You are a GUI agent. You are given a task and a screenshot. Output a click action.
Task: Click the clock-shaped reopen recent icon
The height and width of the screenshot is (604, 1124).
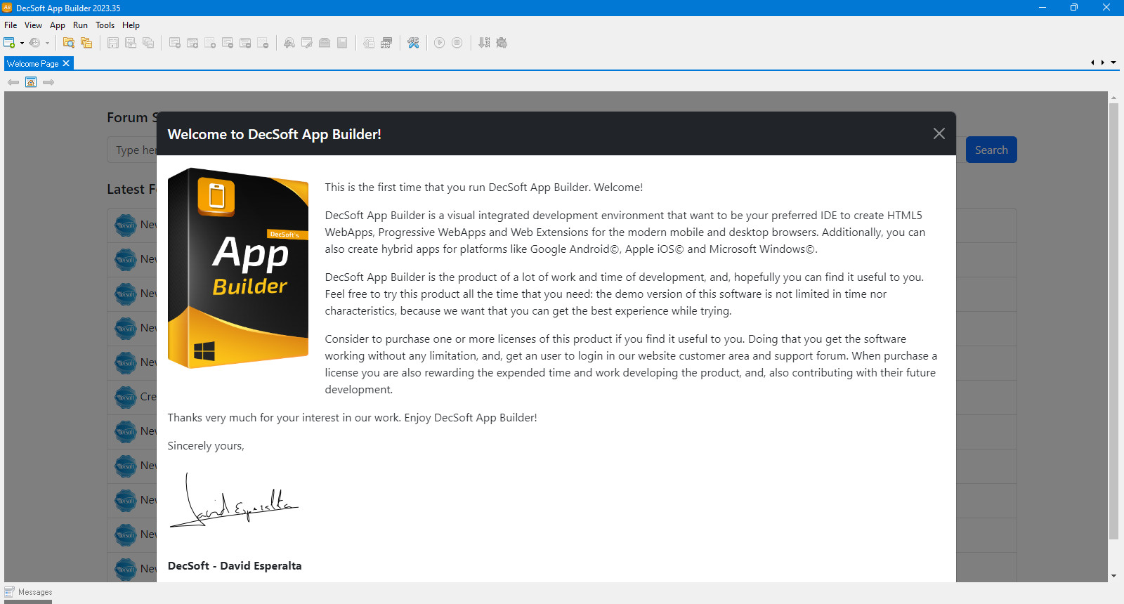(x=34, y=43)
